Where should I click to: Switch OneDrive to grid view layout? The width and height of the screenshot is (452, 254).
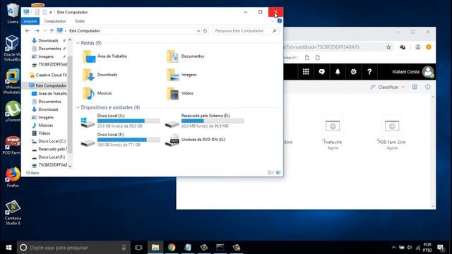click(x=415, y=87)
